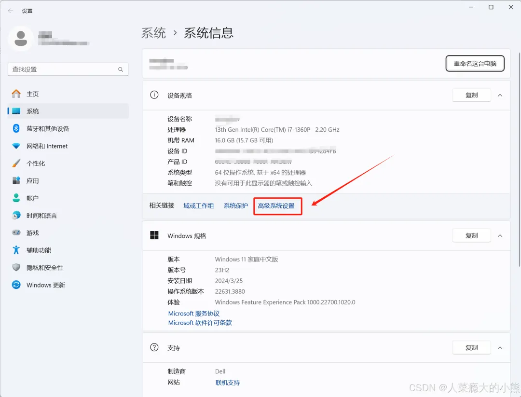Click the 设备规格 info circle icon
Viewport: 521px width, 397px height.
pyautogui.click(x=154, y=95)
